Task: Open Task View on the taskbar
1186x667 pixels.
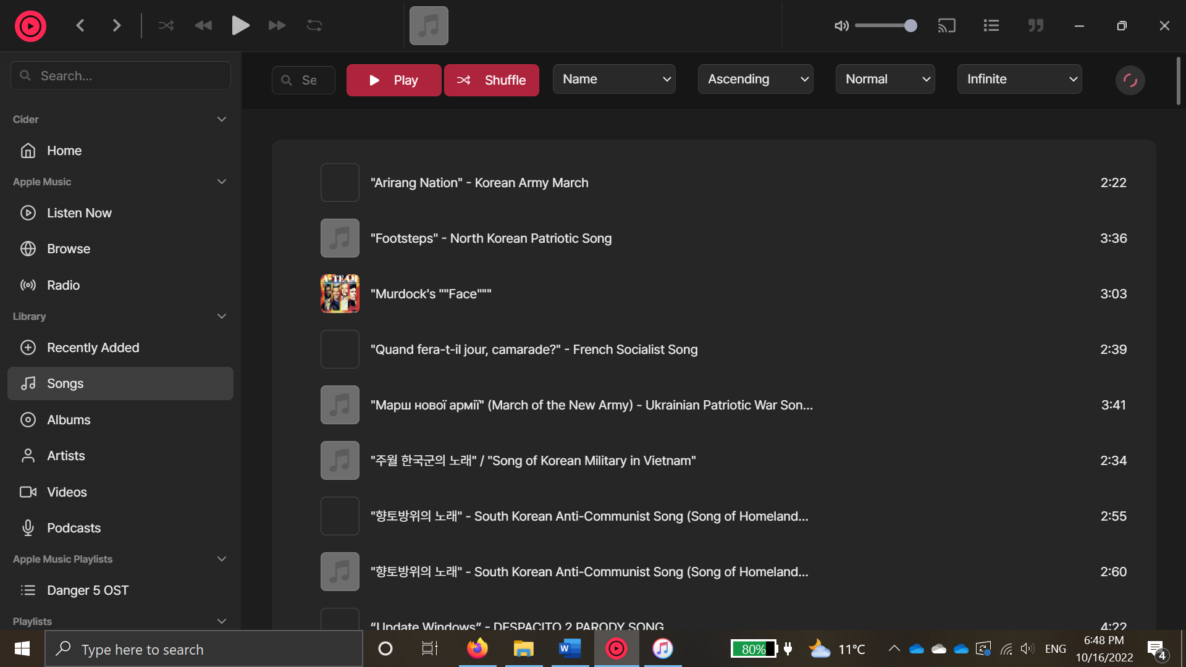Action: pos(429,648)
